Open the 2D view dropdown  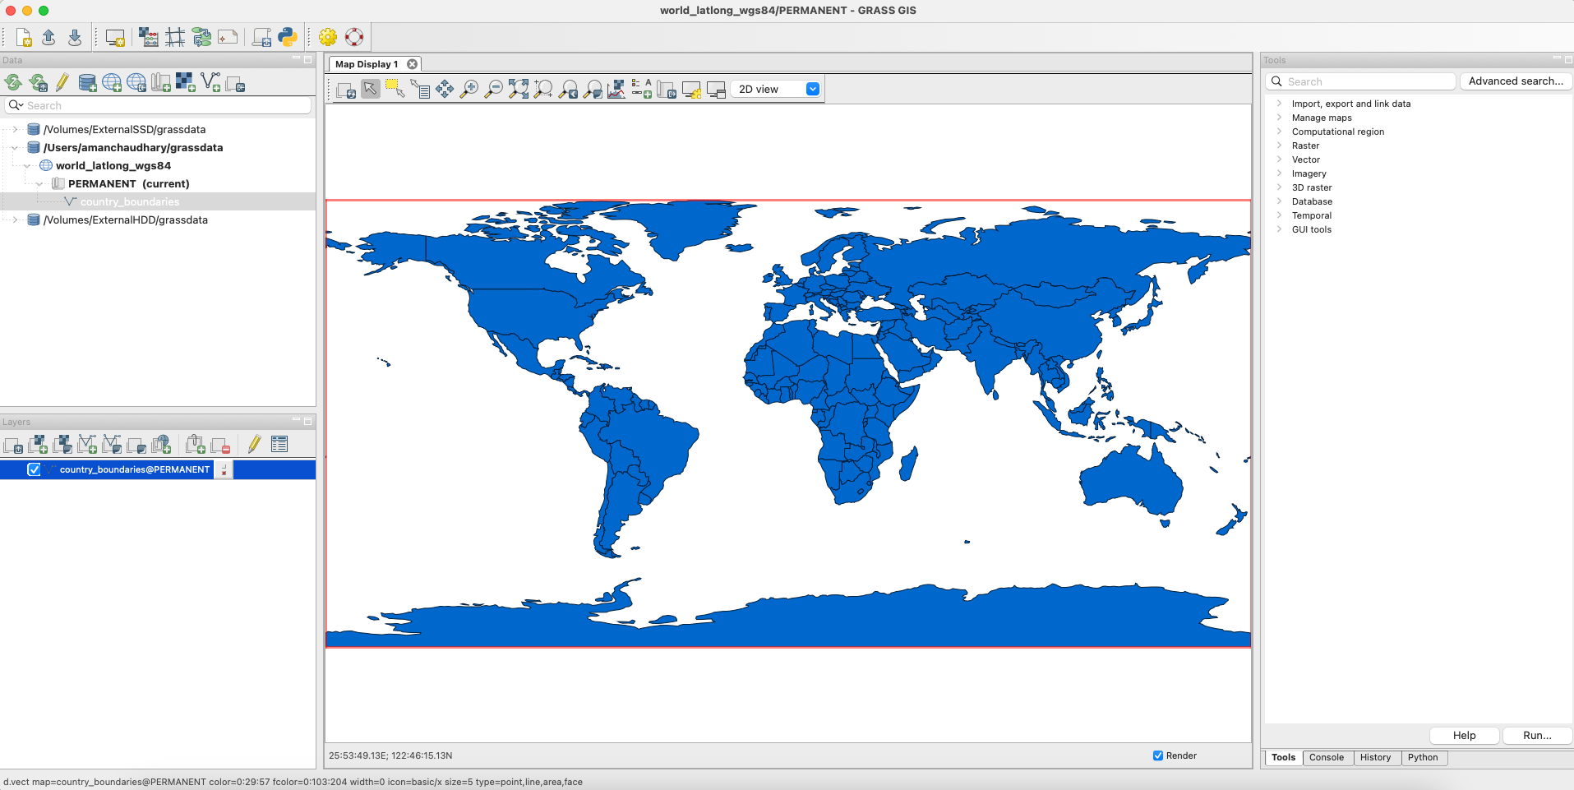(x=778, y=90)
